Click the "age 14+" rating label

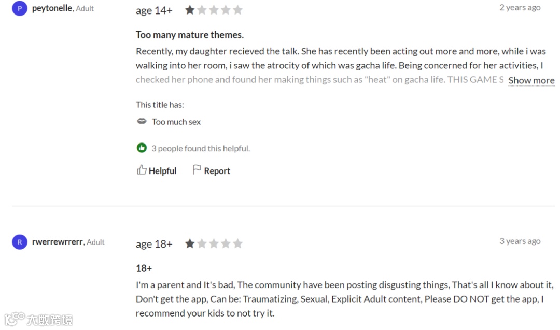click(x=154, y=10)
